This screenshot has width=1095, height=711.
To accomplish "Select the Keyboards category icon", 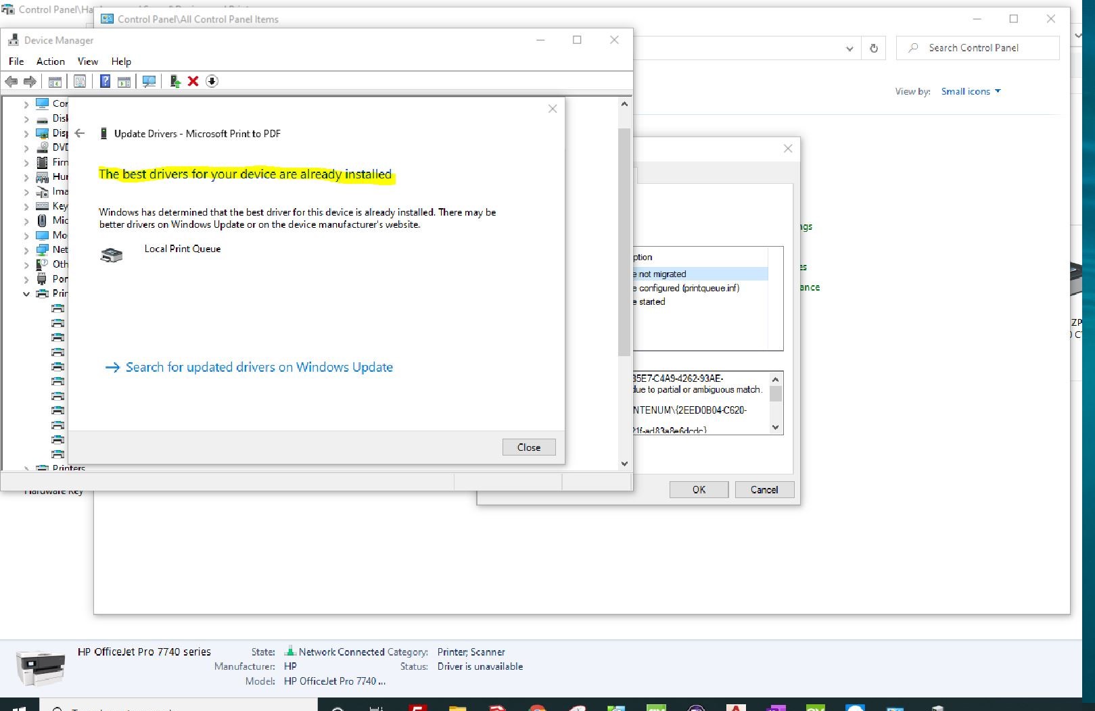I will click(x=42, y=206).
